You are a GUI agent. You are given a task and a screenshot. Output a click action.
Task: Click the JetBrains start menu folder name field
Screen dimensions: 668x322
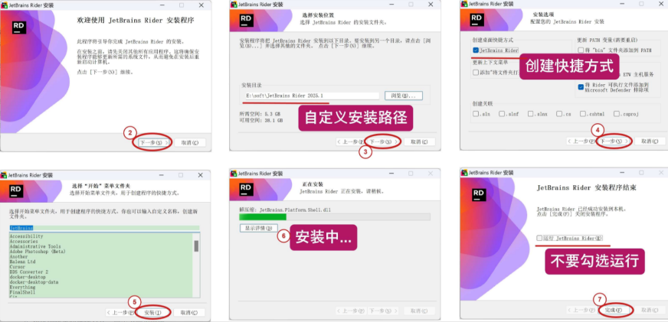104,228
